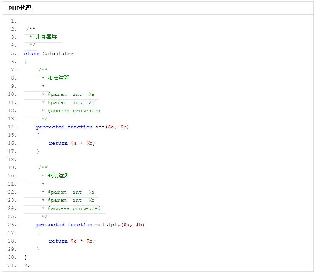Image resolution: width=316 pixels, height=274 pixels.
Task: Click line number 1 in the gutter
Action: 14,21
